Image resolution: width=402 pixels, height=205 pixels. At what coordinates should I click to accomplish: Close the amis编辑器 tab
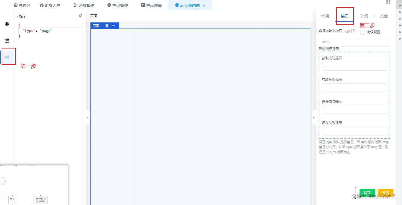pos(204,6)
